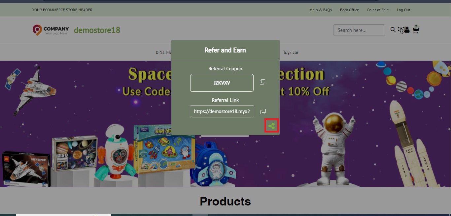
Task: Click the Company logo in the header
Action: coord(50,30)
